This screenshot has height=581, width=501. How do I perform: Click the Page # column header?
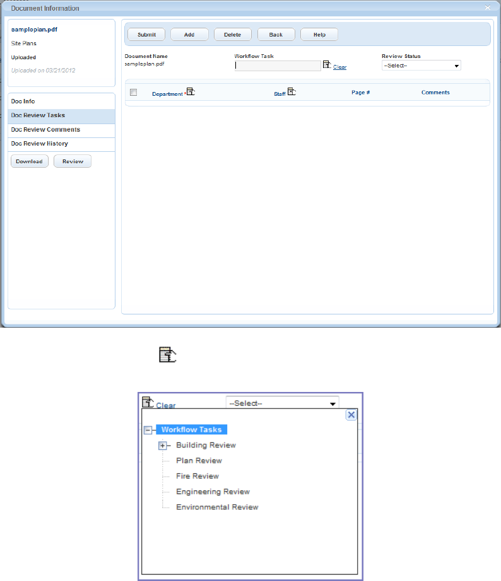click(x=361, y=92)
